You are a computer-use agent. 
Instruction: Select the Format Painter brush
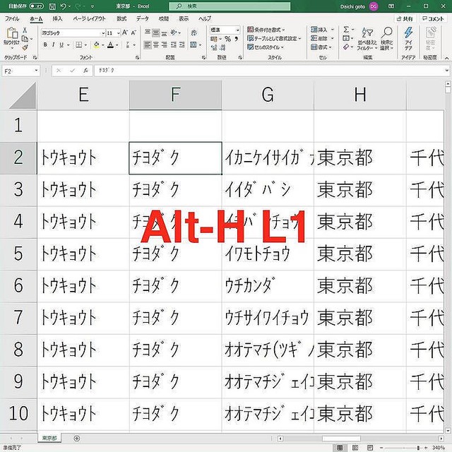pos(25,47)
